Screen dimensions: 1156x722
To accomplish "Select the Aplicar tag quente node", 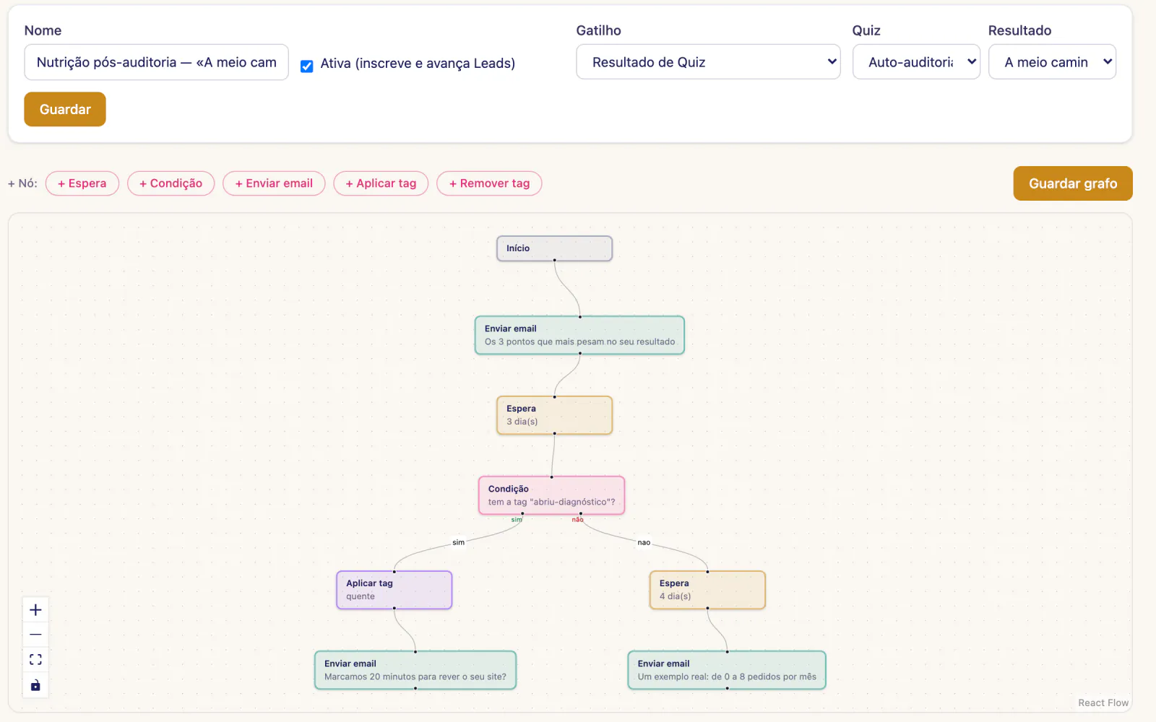I will click(394, 590).
